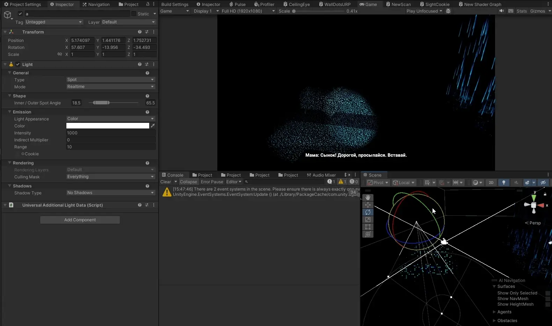Disable the Light component checkbox
The width and height of the screenshot is (552, 326).
coord(18,65)
